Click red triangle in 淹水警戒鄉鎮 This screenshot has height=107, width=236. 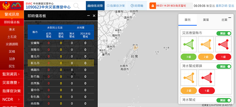tap(207, 78)
